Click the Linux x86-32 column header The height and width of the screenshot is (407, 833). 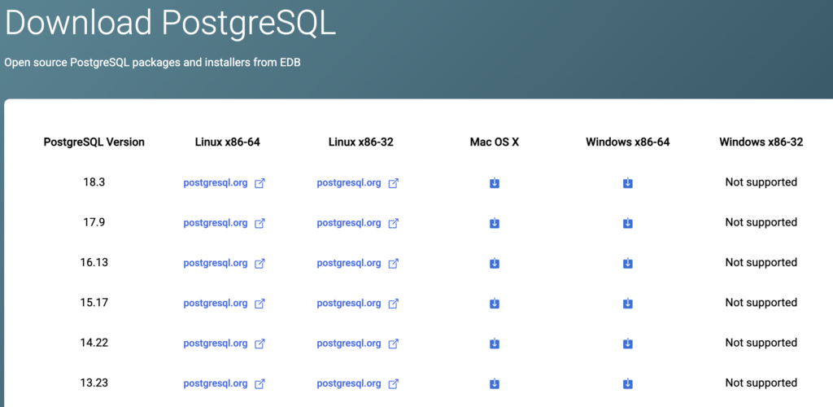click(361, 142)
